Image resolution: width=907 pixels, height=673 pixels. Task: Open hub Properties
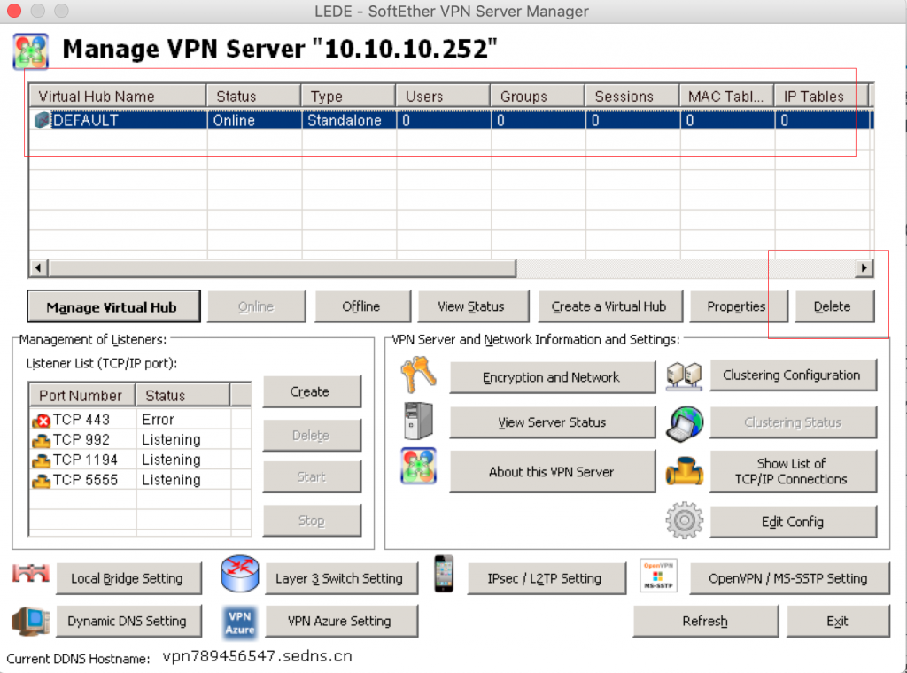tap(739, 306)
